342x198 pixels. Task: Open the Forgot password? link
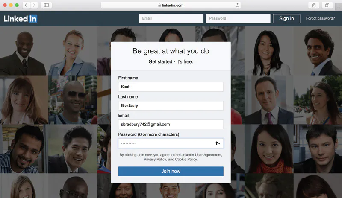point(320,18)
